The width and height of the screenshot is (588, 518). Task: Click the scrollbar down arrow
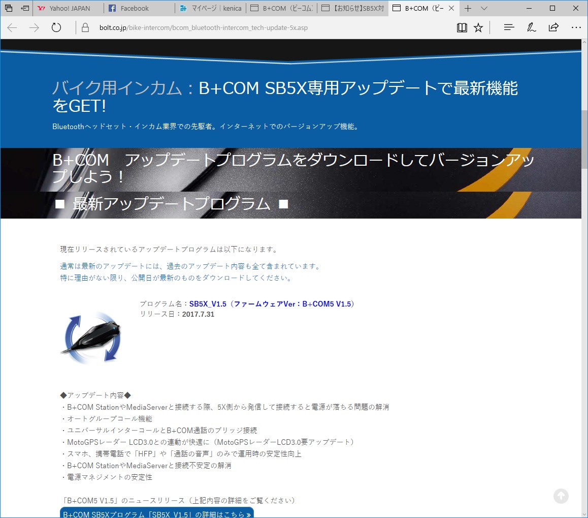[x=584, y=514]
